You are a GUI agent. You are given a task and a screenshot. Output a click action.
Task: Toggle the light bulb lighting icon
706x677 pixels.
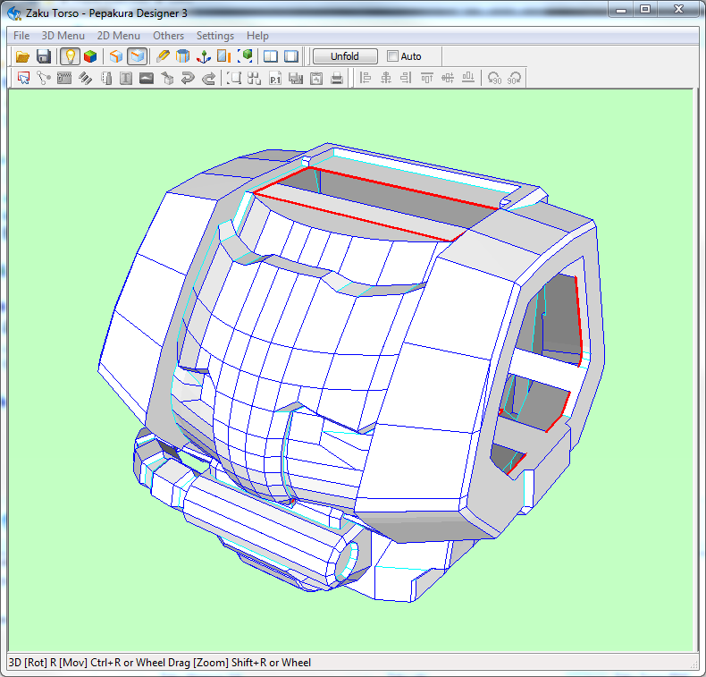tap(69, 56)
